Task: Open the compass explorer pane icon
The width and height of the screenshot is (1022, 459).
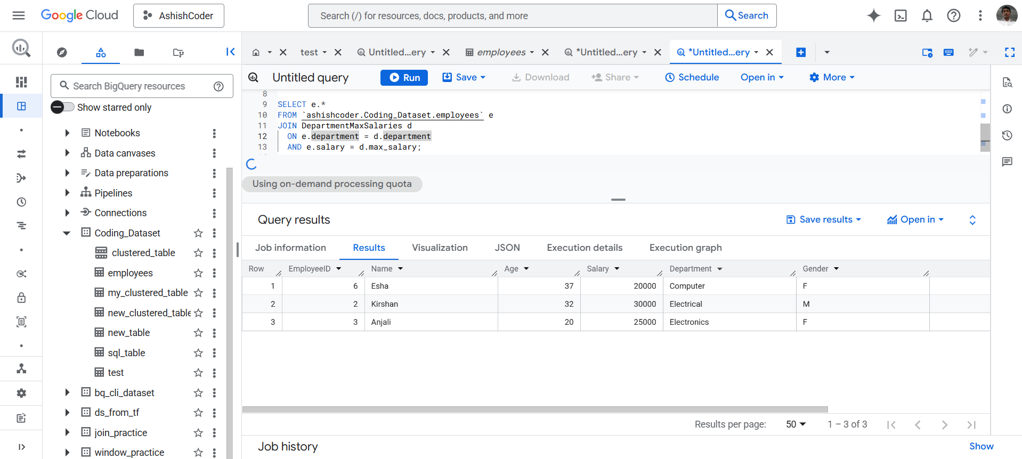Action: point(62,52)
